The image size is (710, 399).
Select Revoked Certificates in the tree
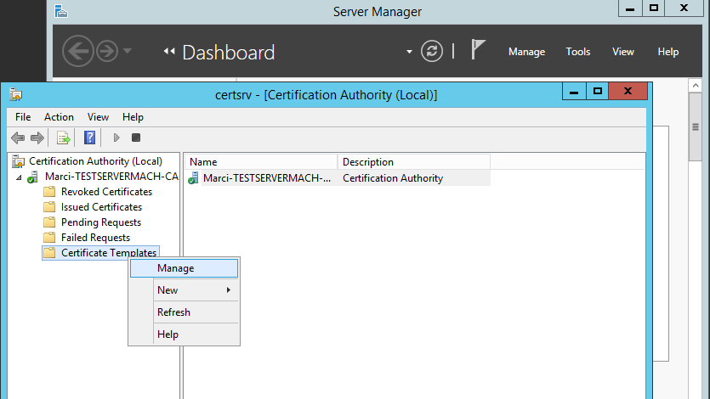[x=106, y=192]
